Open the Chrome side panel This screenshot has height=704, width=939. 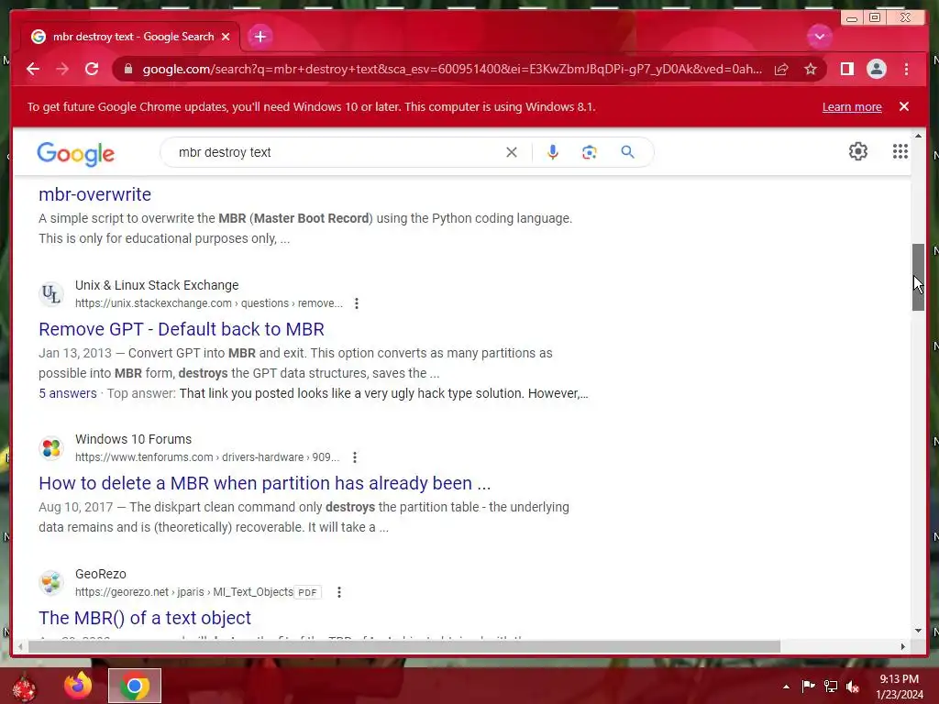846,70
